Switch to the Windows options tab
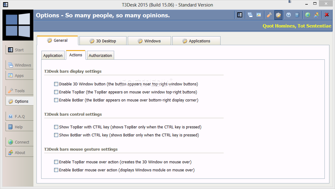The image size is (335, 189). click(x=149, y=41)
